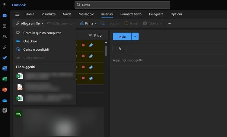
Task: Open the Home ribbon tab
Action: point(30,14)
